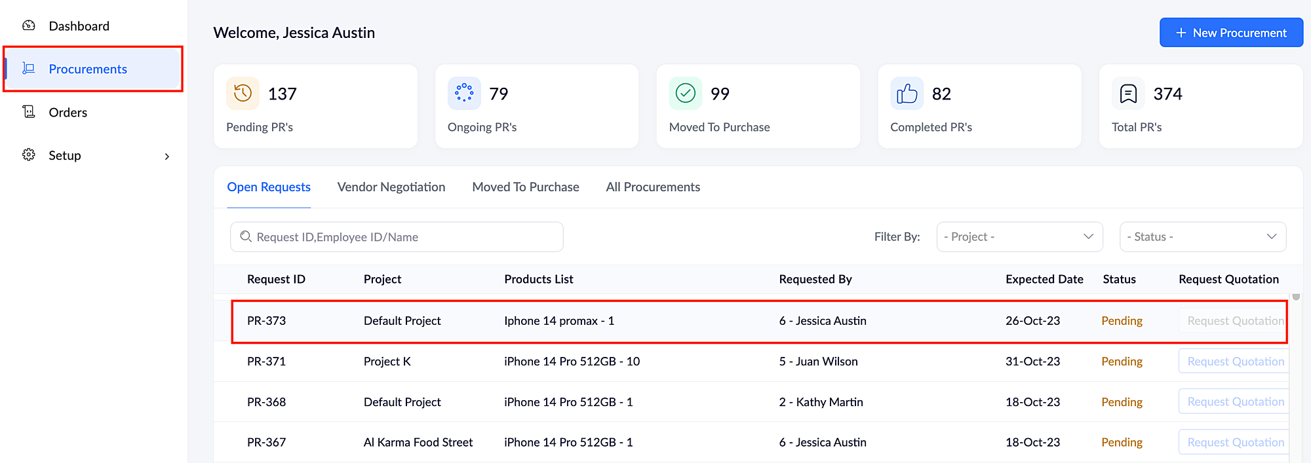Image resolution: width=1311 pixels, height=463 pixels.
Task: Request Quotation for PR-371
Action: [1234, 361]
